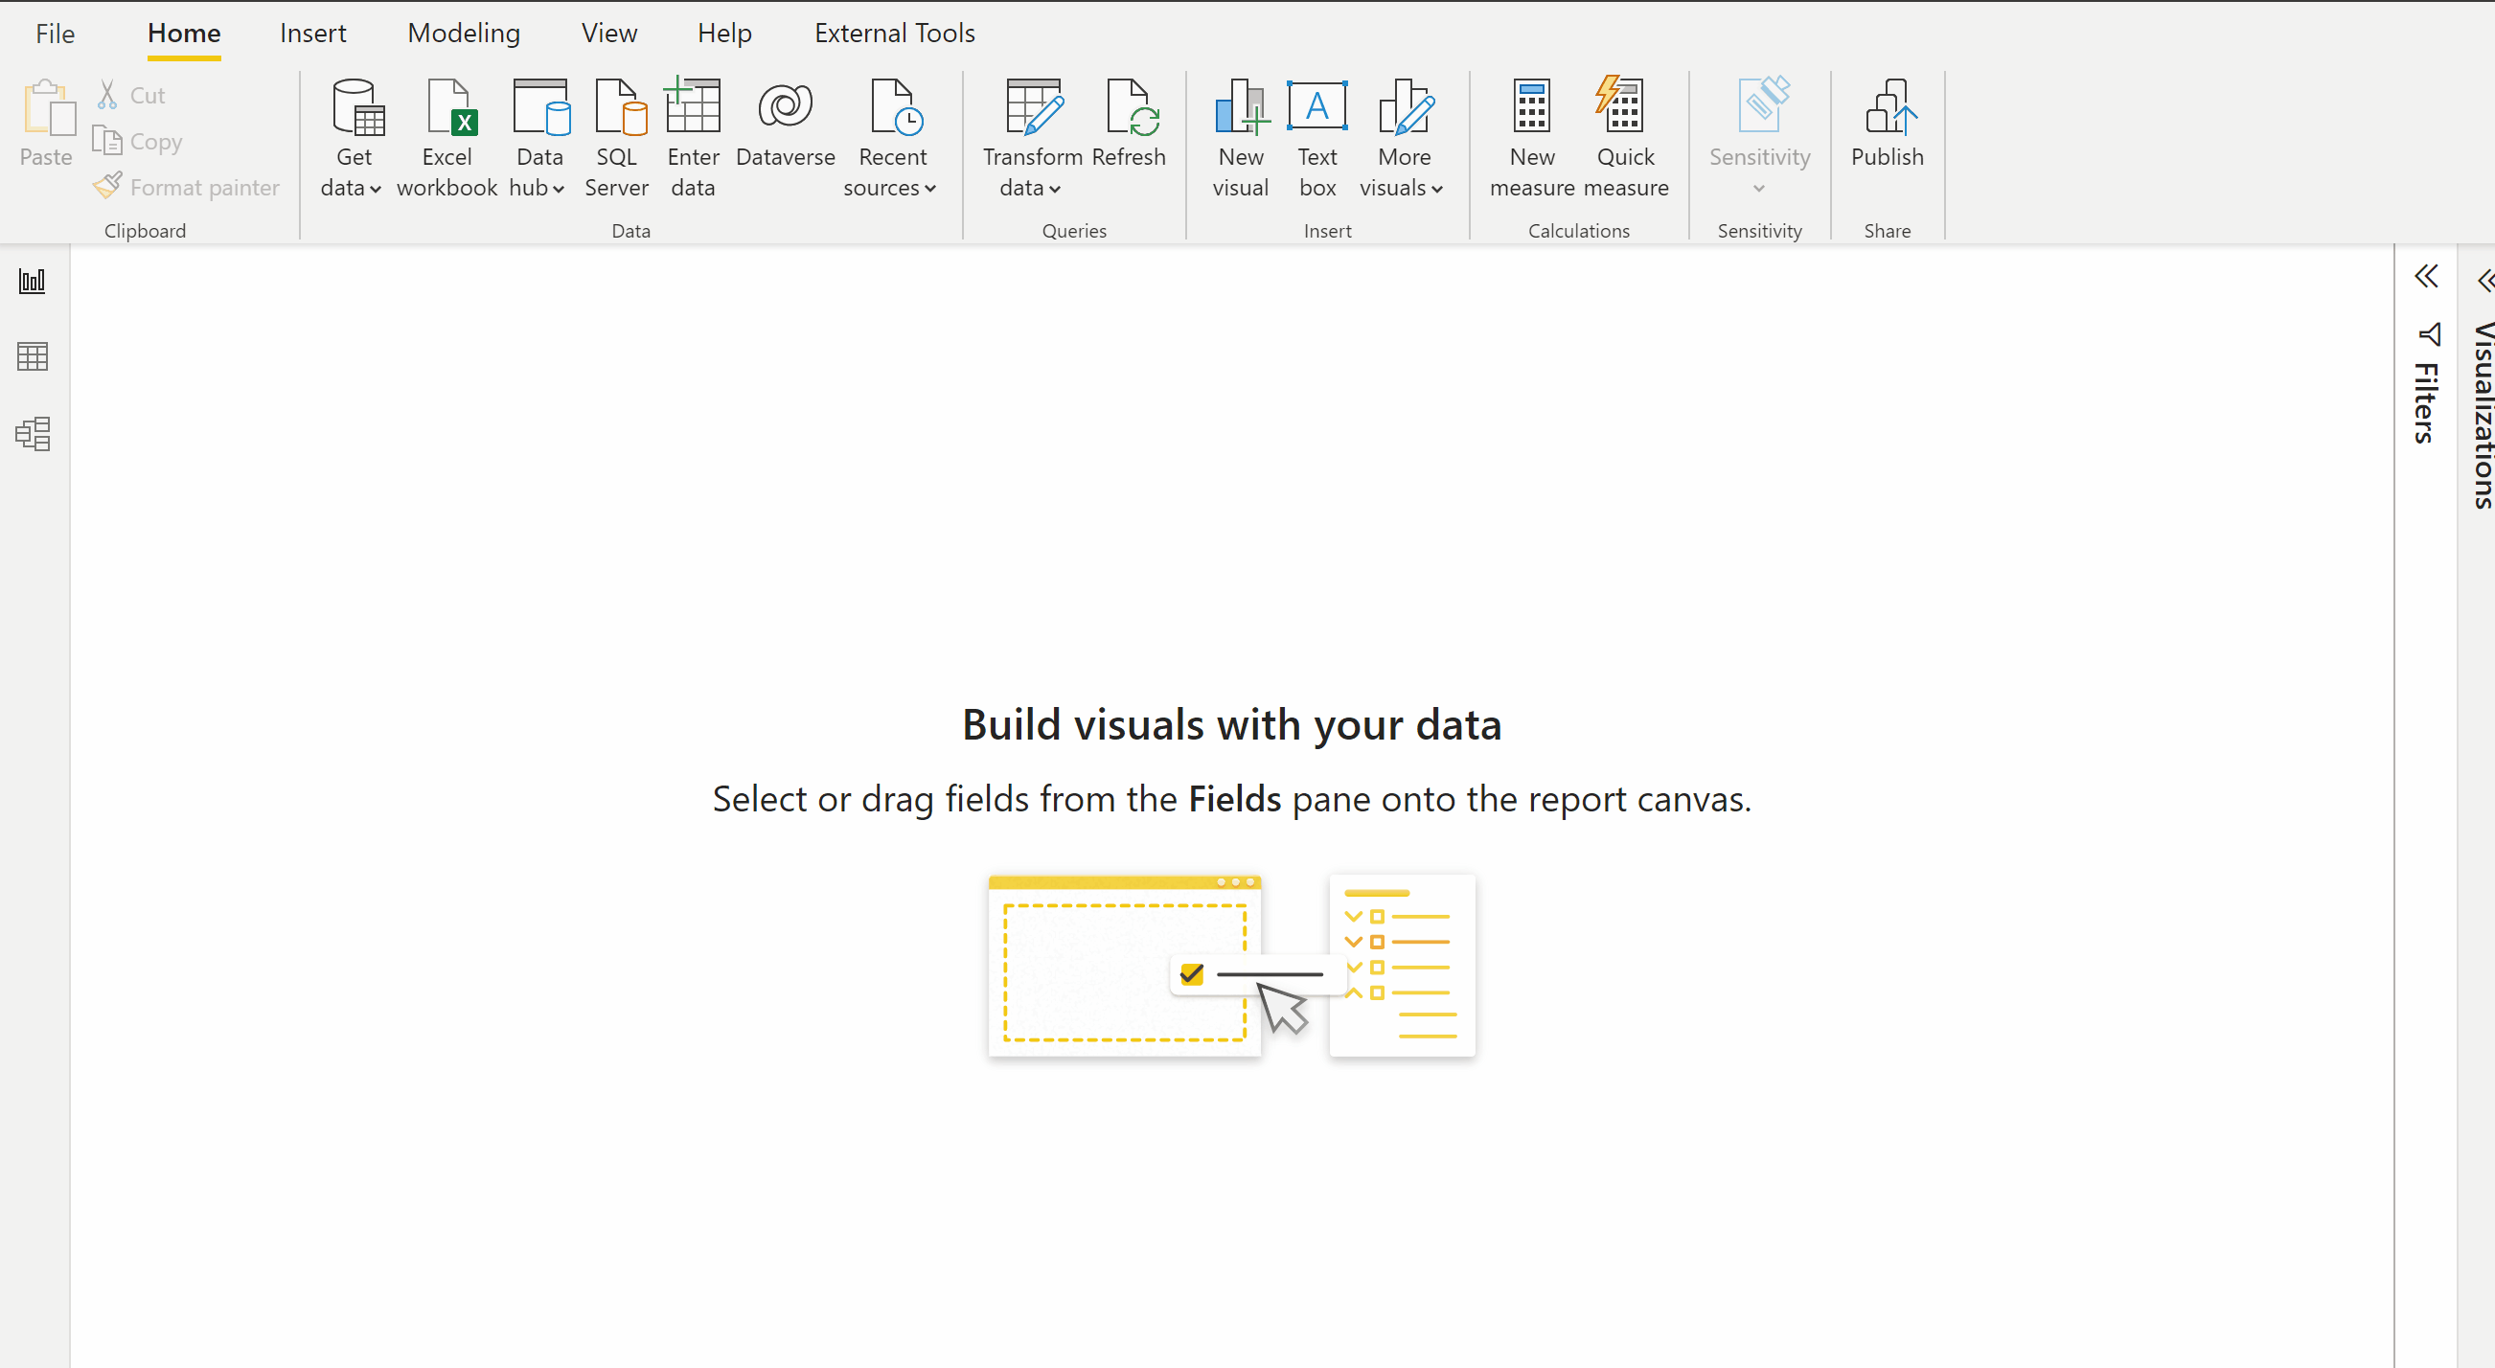Open the External Tools tab
The height and width of the screenshot is (1368, 2495).
tap(894, 34)
